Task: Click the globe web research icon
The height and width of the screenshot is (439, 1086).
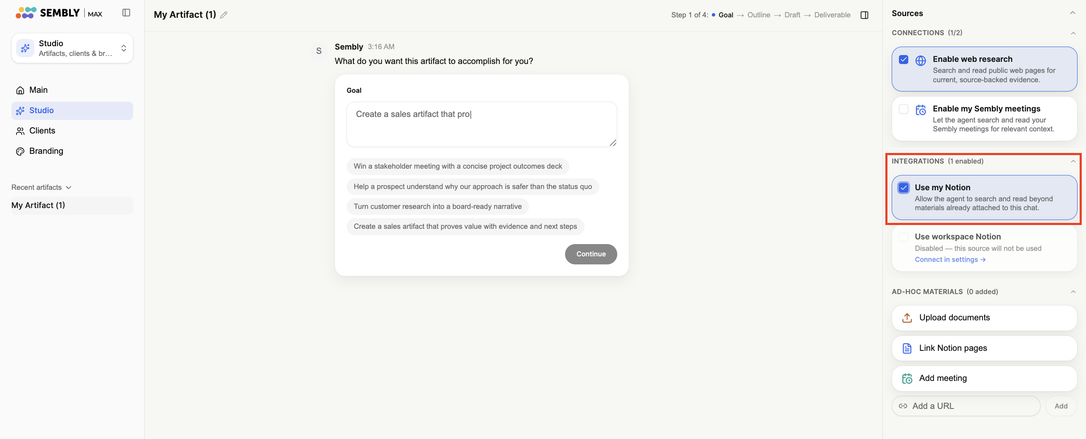Action: [x=921, y=61]
